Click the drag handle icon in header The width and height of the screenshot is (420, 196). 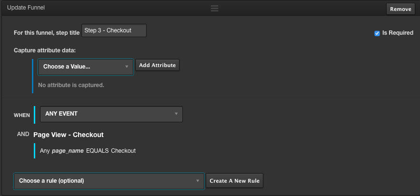(x=215, y=8)
